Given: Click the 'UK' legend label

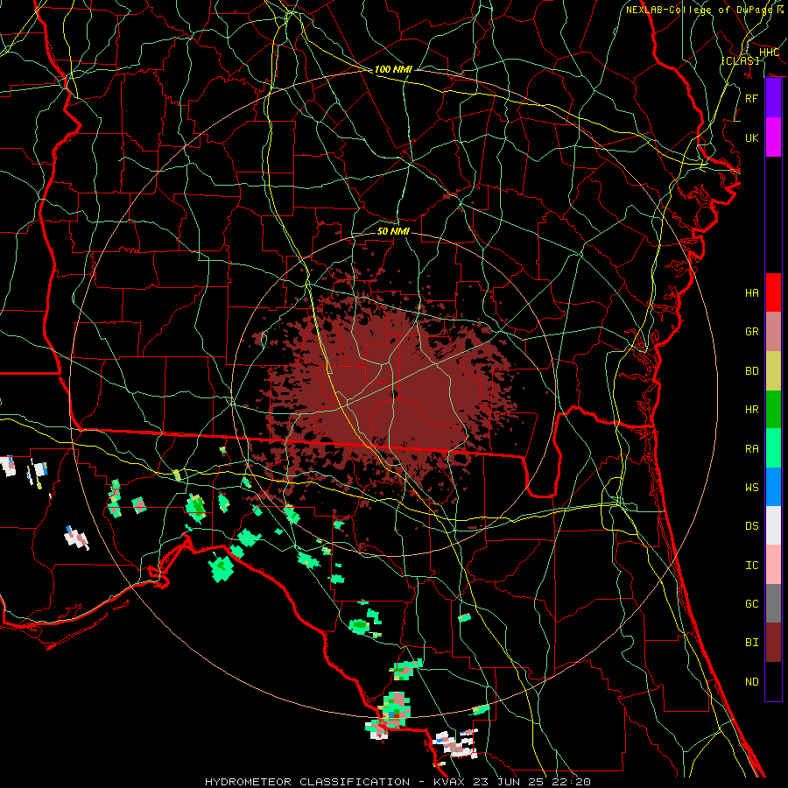Looking at the screenshot, I should pyautogui.click(x=751, y=137).
